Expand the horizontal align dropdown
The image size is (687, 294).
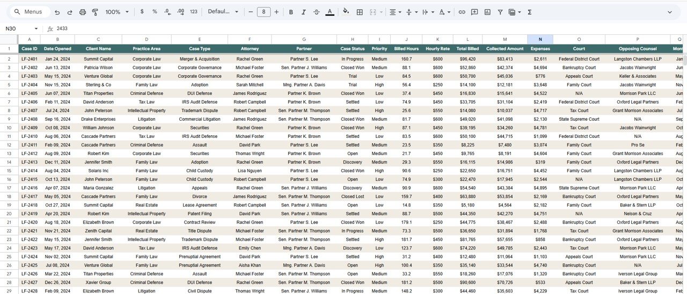click(400, 12)
